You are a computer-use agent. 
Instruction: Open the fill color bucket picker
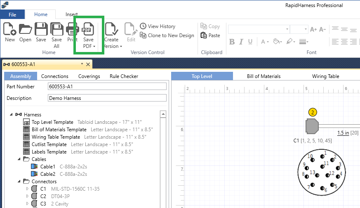(x=278, y=42)
